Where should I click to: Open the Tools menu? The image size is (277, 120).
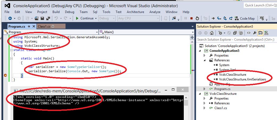pyautogui.click(x=106, y=12)
